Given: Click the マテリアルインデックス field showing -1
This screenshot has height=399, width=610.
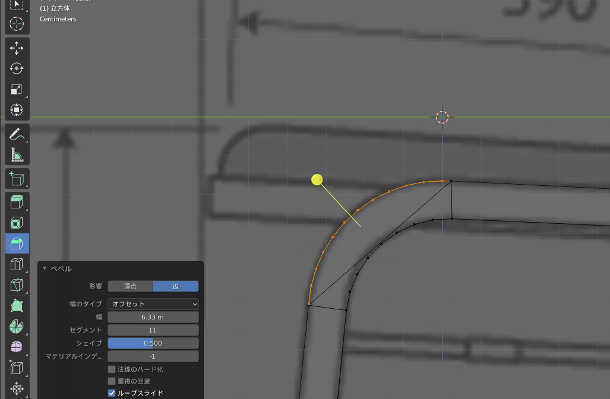Looking at the screenshot, I should point(153,356).
